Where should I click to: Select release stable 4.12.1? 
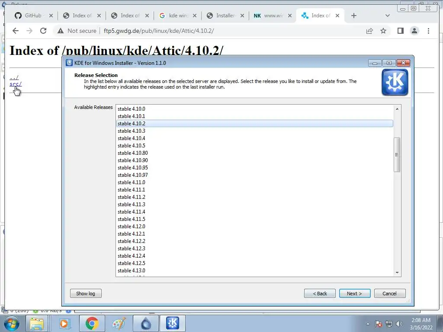(x=254, y=233)
